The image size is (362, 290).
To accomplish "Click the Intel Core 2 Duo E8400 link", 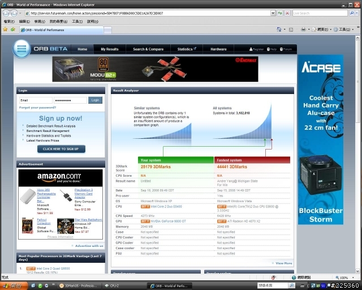I will tap(166, 207).
